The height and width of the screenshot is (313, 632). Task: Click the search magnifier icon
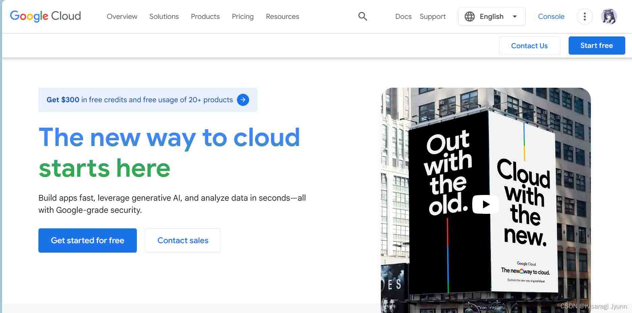pyautogui.click(x=362, y=16)
